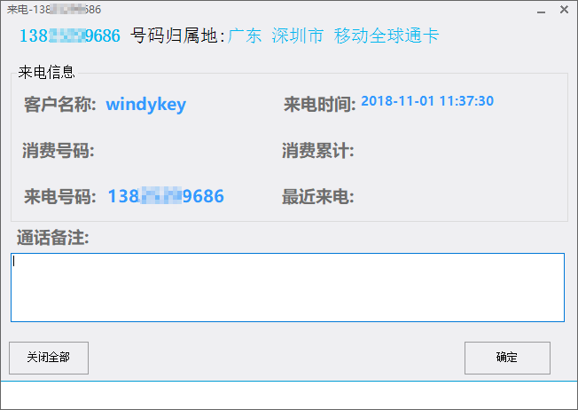
Task: Click the 关闭全部 button
Action: [x=49, y=358]
